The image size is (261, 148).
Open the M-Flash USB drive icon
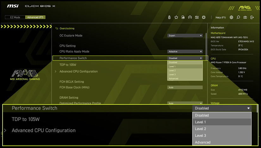click(x=169, y=17)
